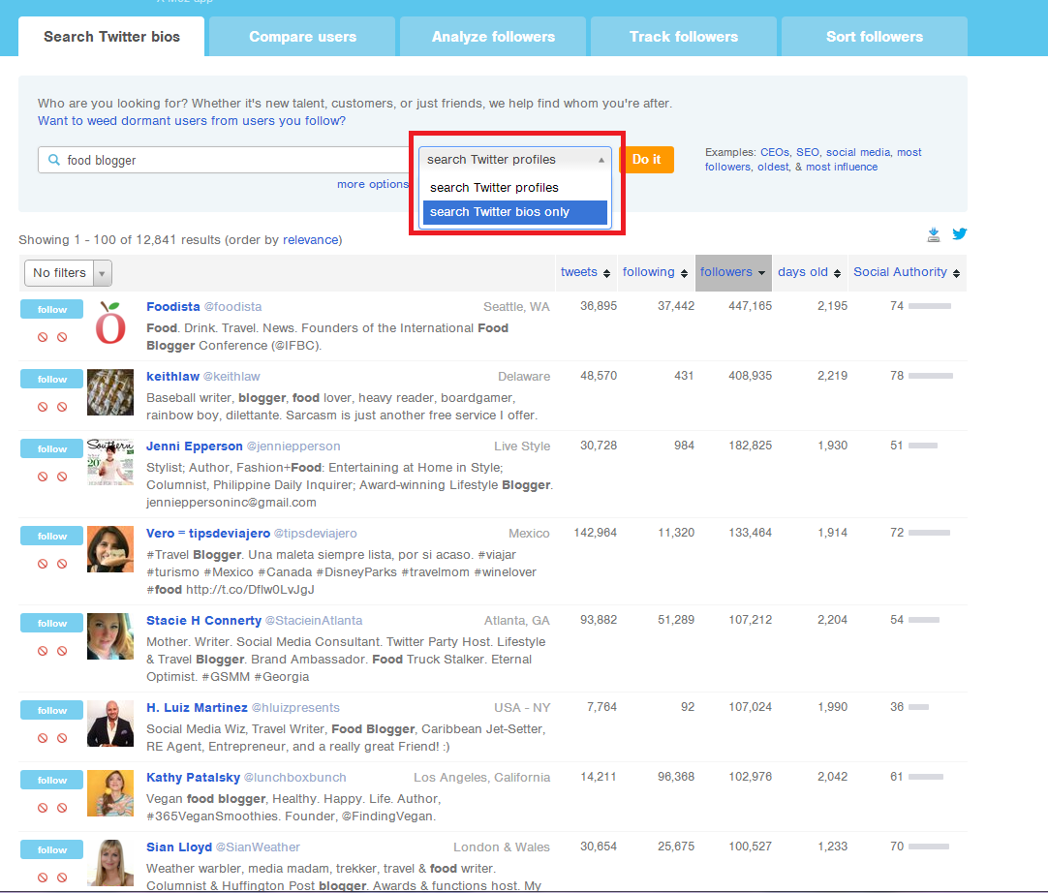Open H. Luiz Martinez's profile picture
The image size is (1048, 893).
click(110, 724)
